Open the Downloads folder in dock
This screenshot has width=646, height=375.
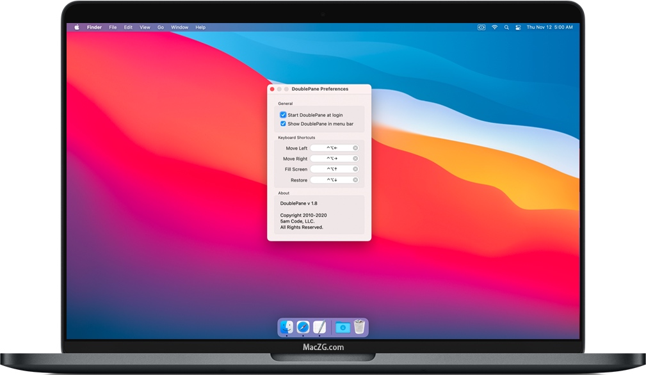(342, 327)
